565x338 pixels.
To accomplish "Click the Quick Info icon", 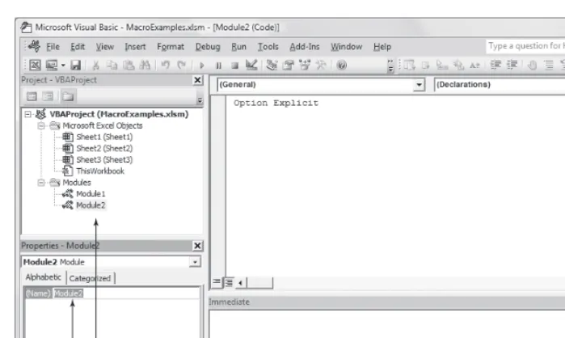I will [442, 65].
